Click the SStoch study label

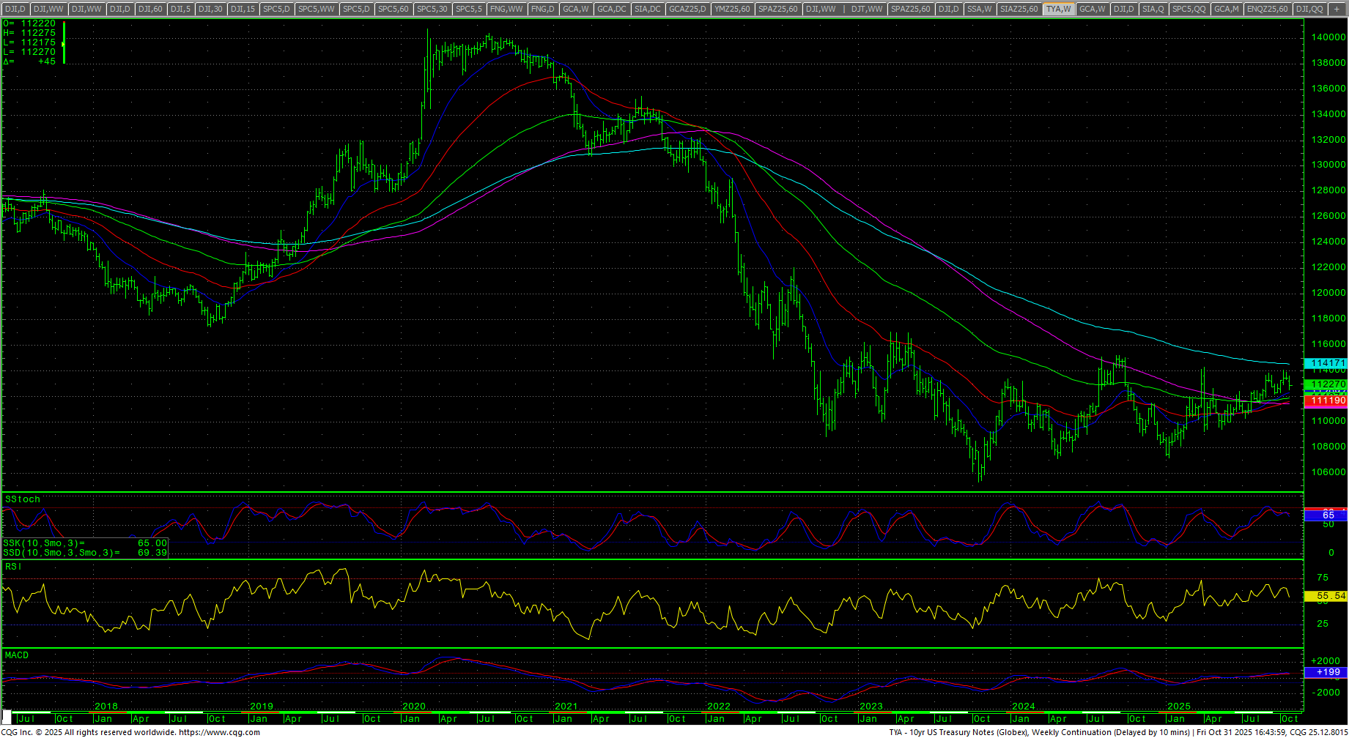tap(23, 499)
